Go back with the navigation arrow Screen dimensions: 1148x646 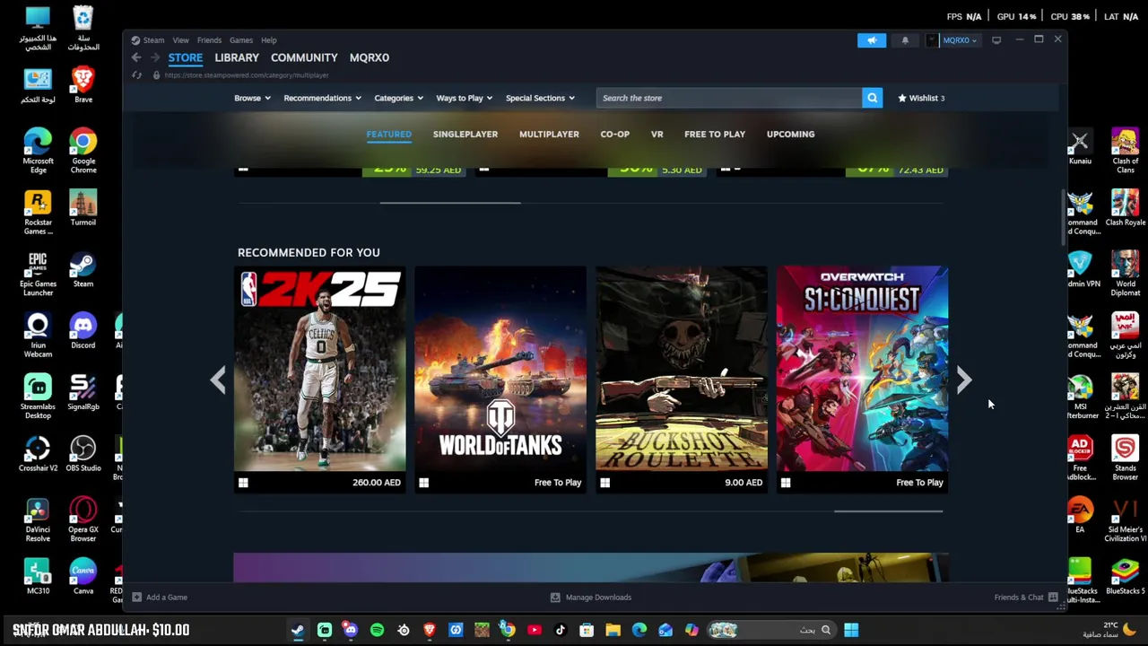click(x=136, y=57)
